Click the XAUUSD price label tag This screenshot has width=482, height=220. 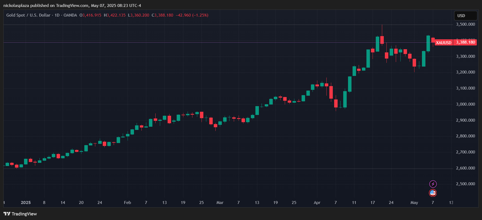point(444,43)
